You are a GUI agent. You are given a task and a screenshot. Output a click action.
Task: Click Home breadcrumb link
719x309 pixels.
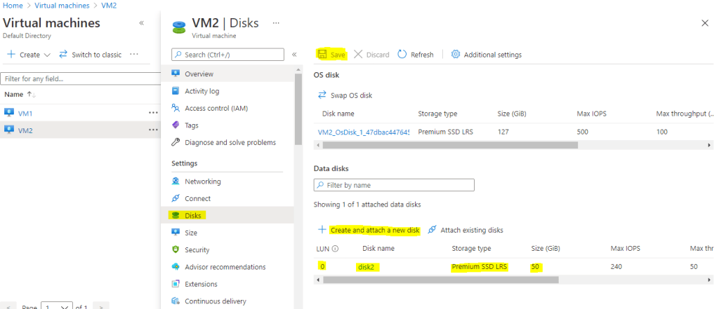(x=13, y=6)
